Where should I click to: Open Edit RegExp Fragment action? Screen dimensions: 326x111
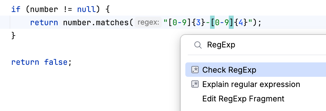(x=243, y=99)
